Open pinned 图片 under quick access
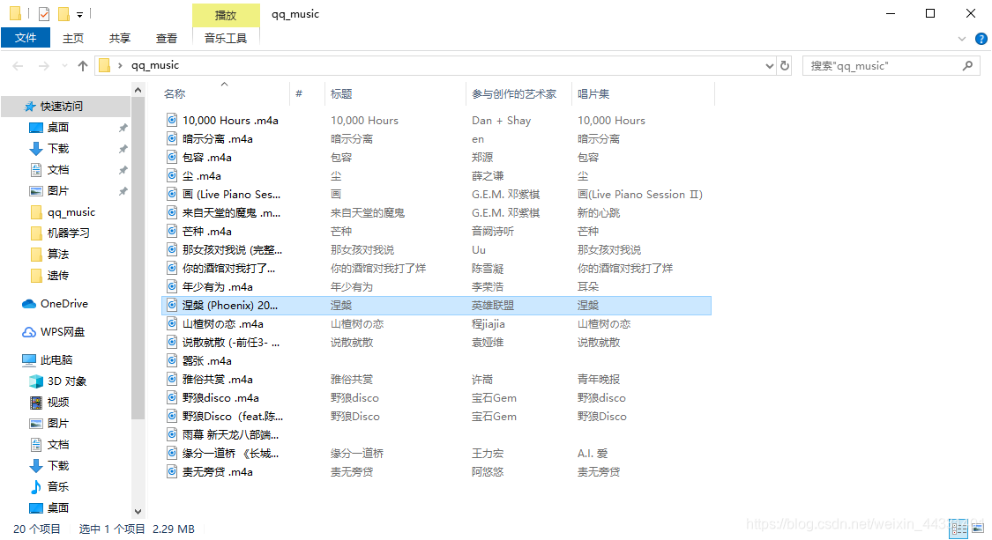 pyautogui.click(x=57, y=191)
